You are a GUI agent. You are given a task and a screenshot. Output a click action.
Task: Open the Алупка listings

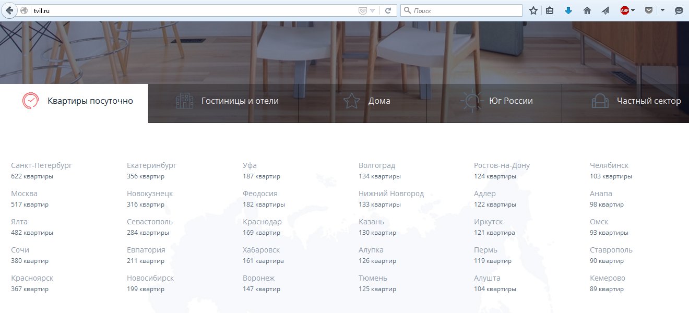(x=371, y=250)
